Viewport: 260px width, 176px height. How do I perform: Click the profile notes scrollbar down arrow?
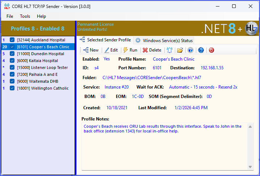(250, 167)
